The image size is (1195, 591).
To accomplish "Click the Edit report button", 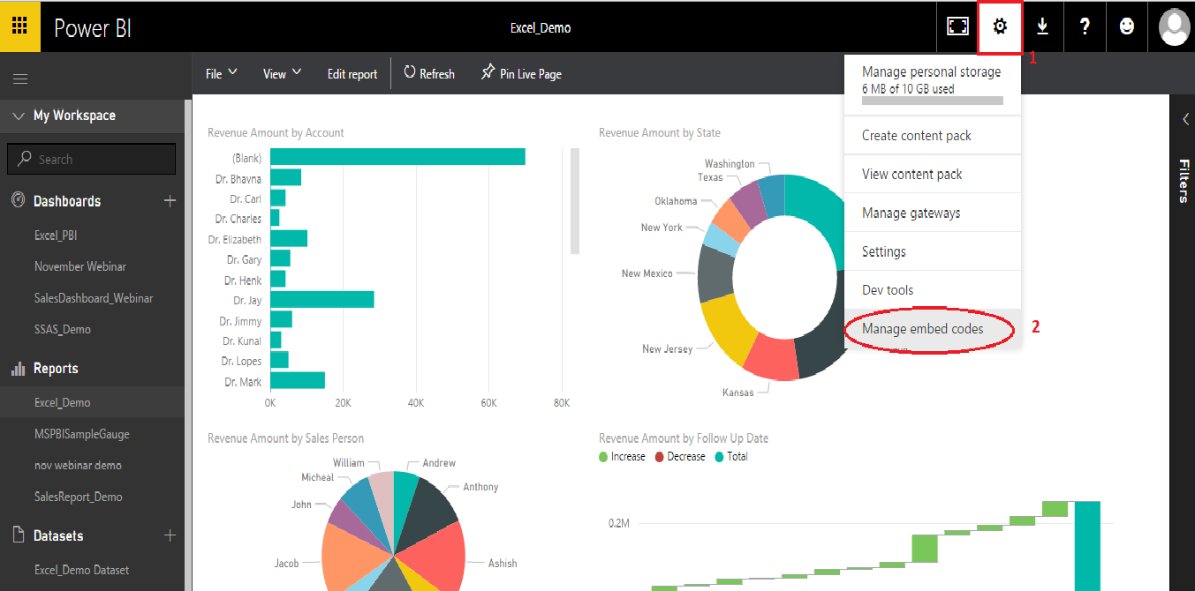I will (352, 74).
